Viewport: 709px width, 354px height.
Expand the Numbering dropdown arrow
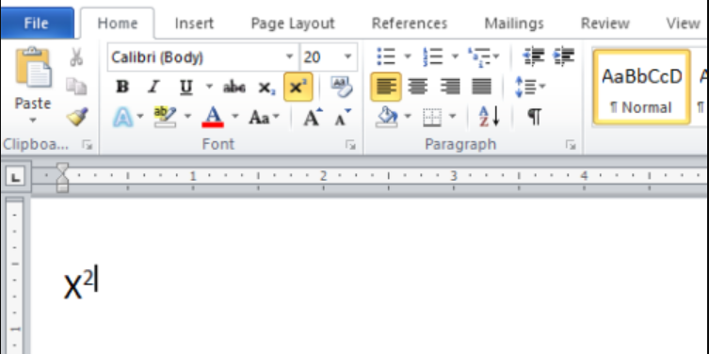[x=456, y=56]
